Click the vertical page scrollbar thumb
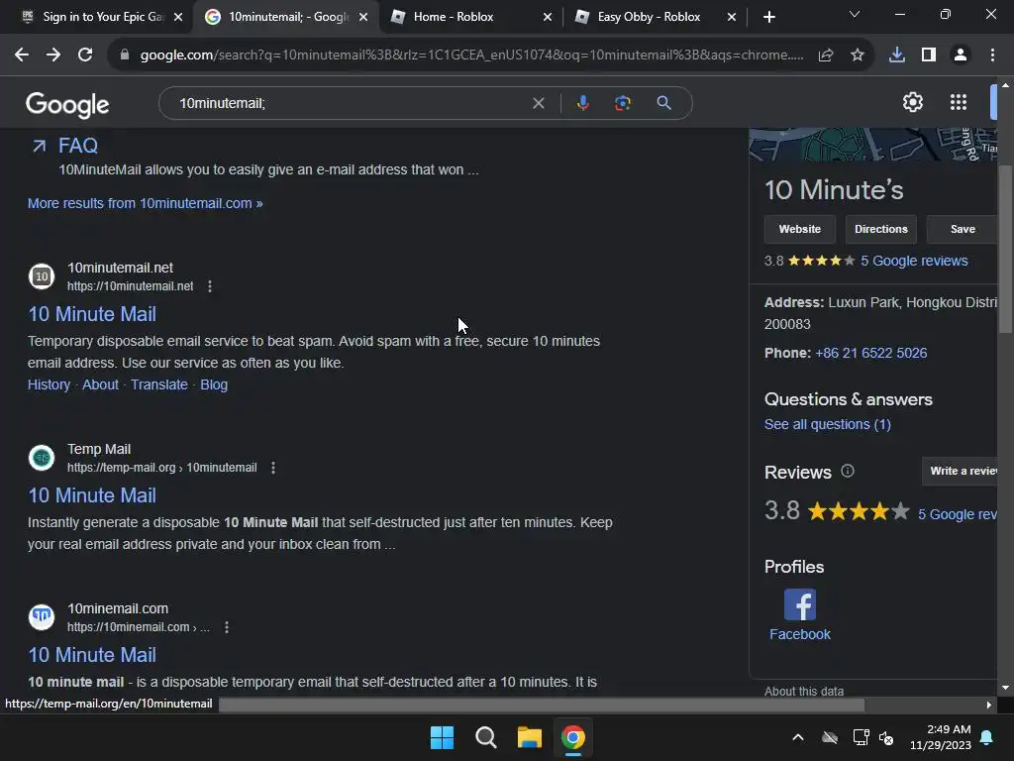 [1004, 250]
